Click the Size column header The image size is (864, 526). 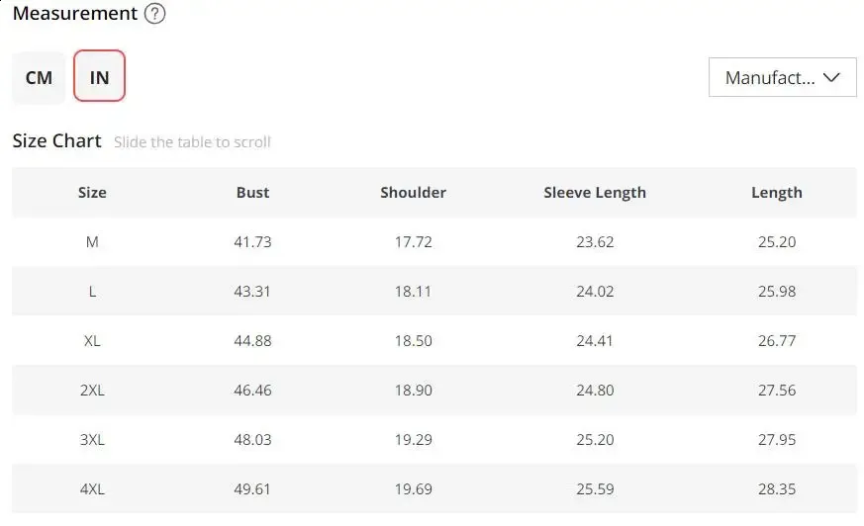click(92, 193)
